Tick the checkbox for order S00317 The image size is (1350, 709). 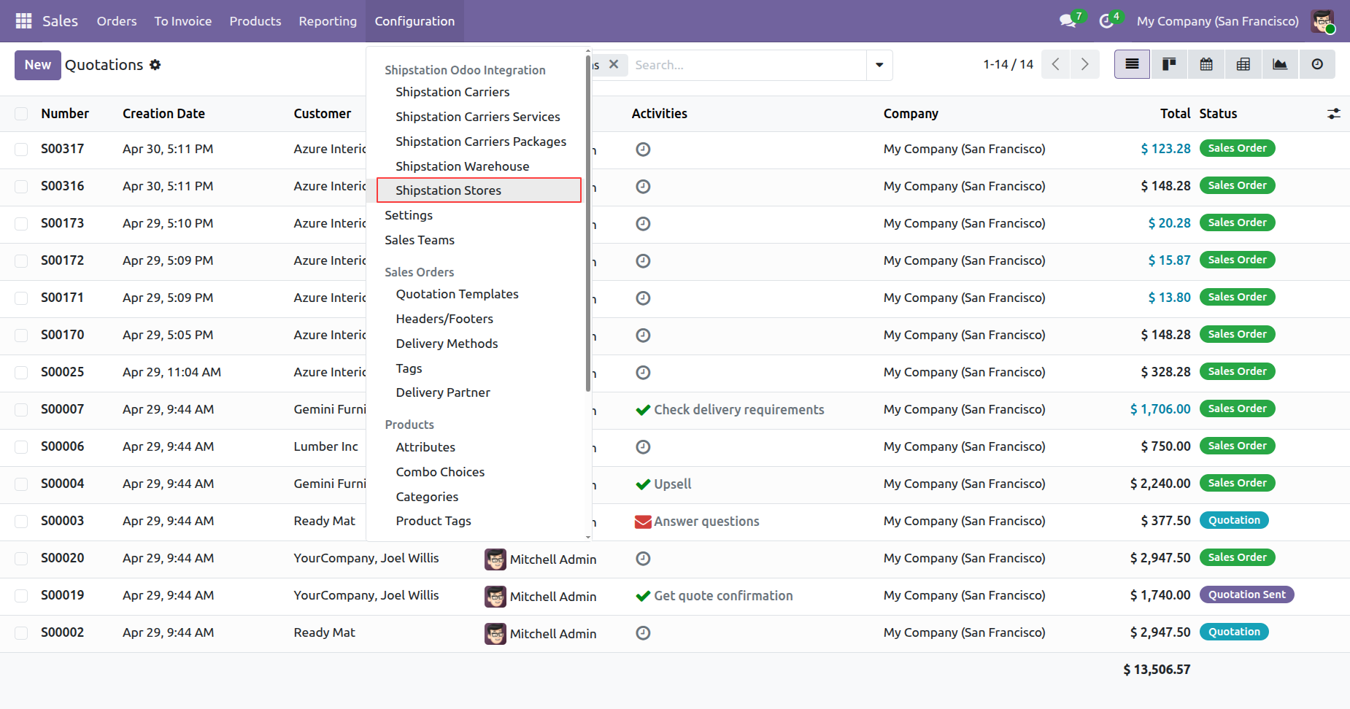point(21,150)
